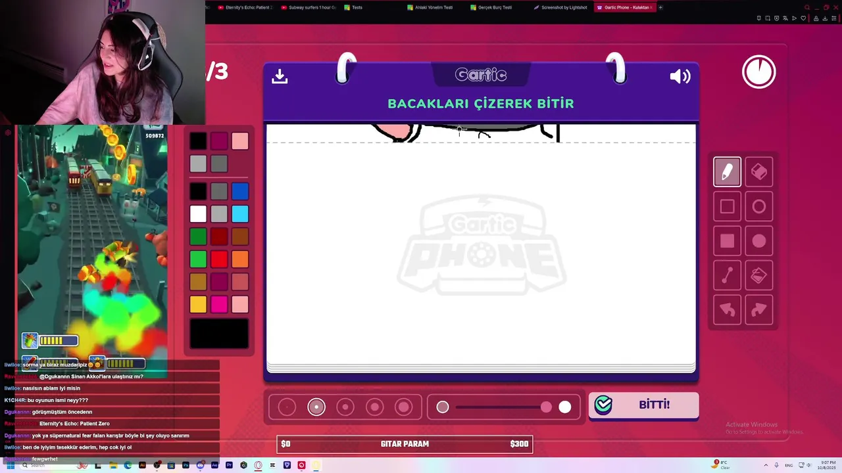Select the thinnest brush size

point(287,407)
